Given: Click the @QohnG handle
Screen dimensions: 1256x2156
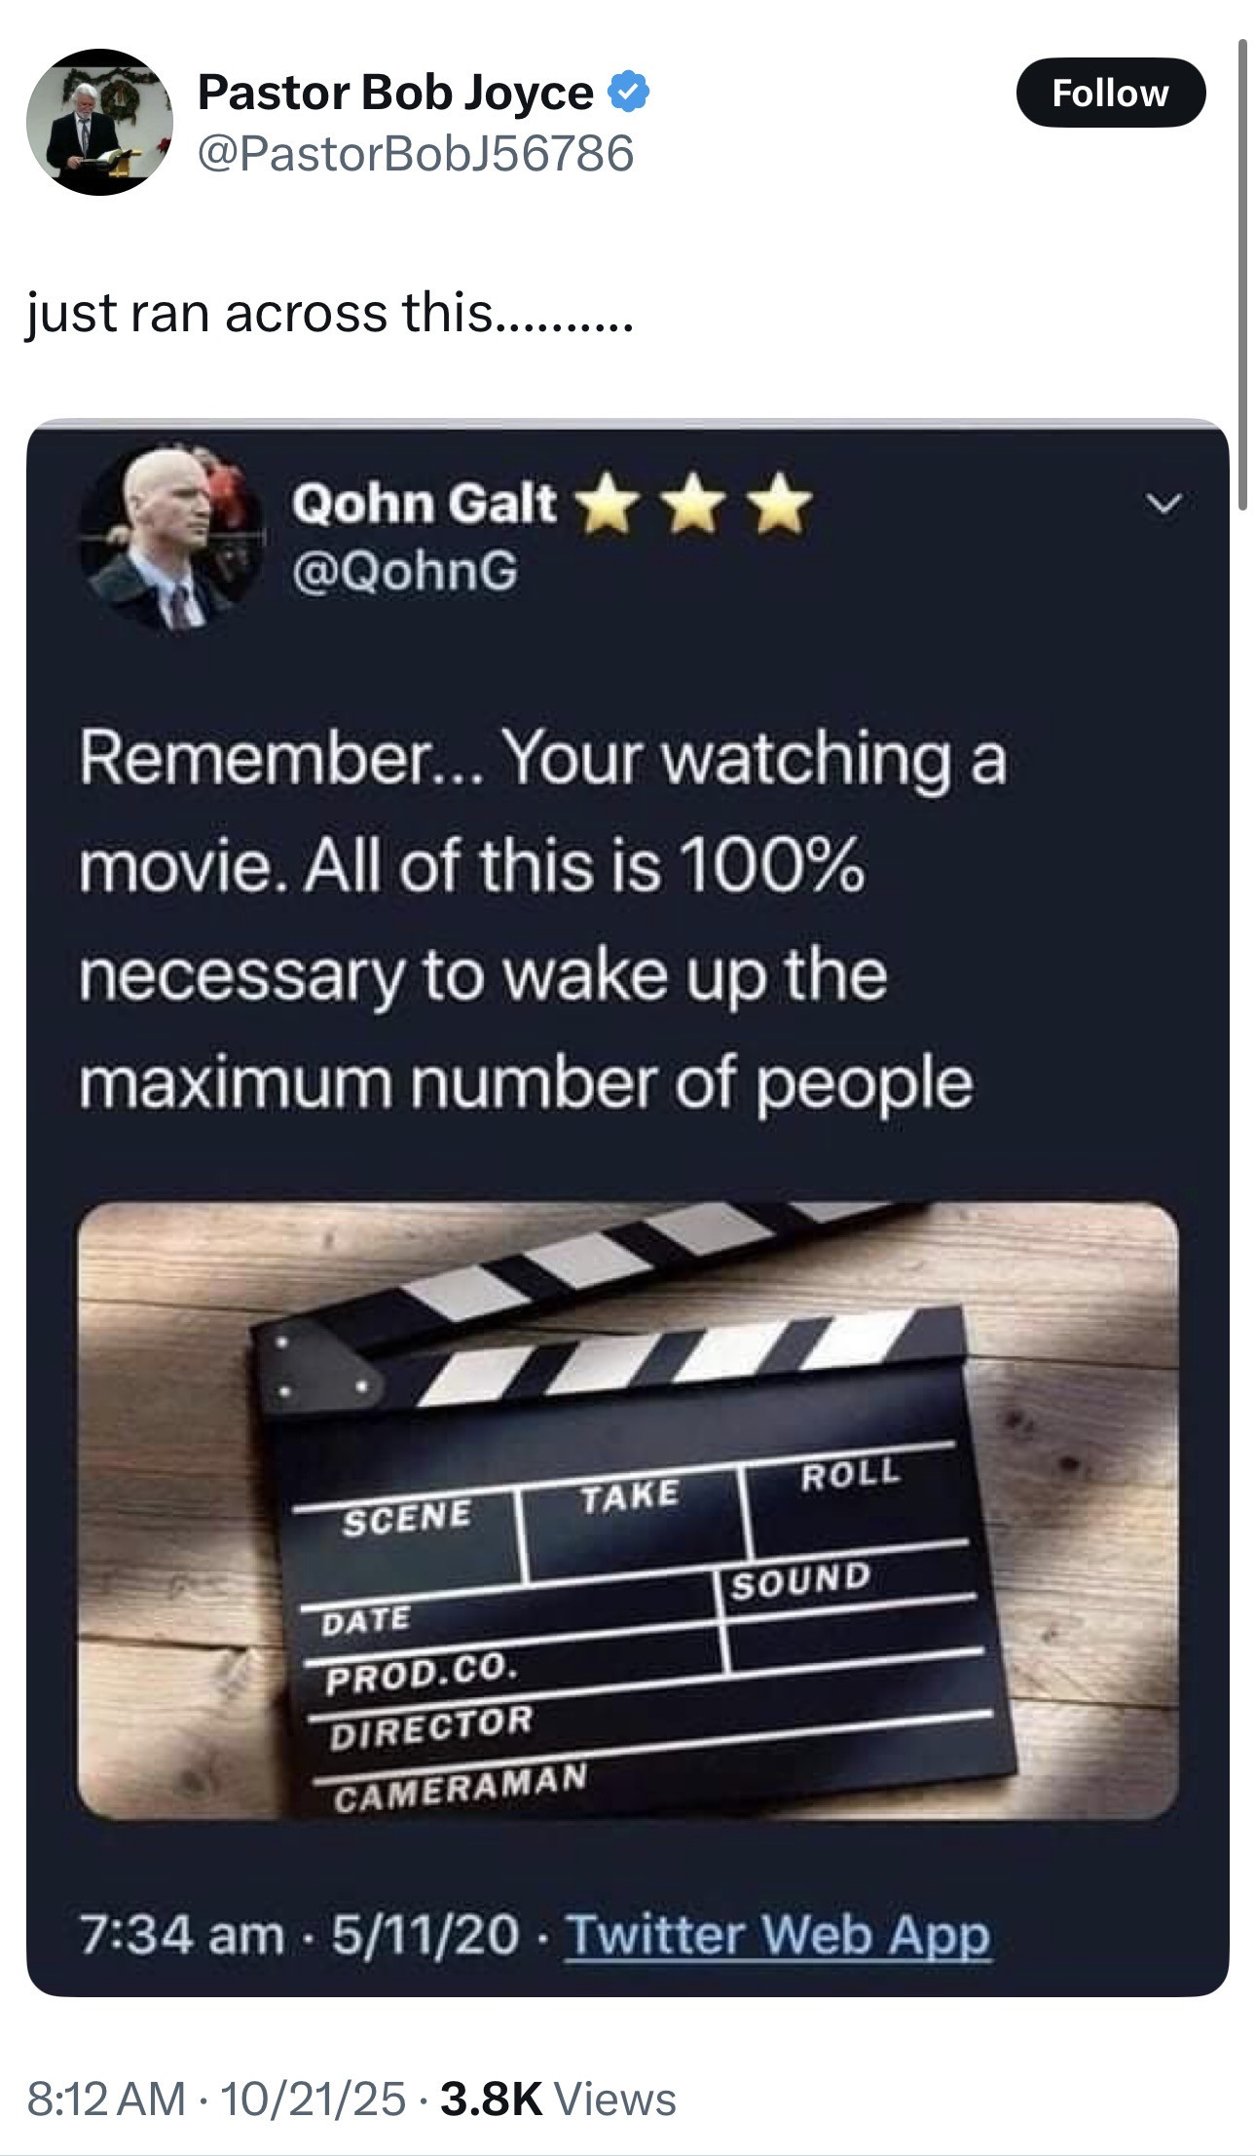Looking at the screenshot, I should click(405, 571).
